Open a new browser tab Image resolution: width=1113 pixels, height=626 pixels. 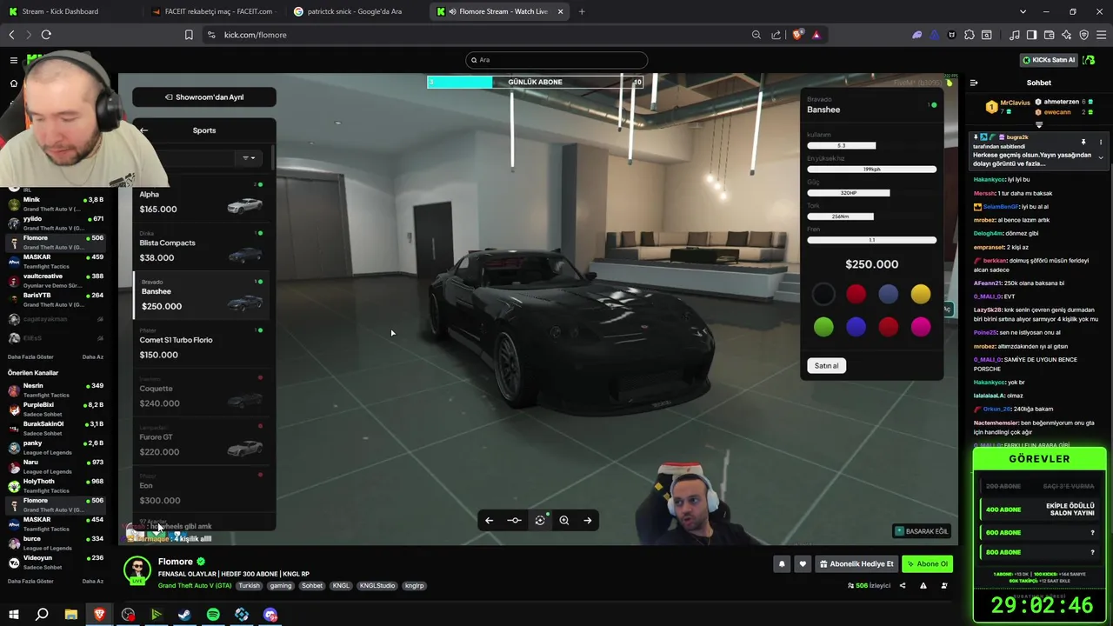582,11
